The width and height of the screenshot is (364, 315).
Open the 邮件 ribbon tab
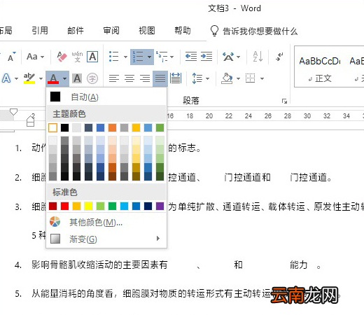click(x=76, y=31)
